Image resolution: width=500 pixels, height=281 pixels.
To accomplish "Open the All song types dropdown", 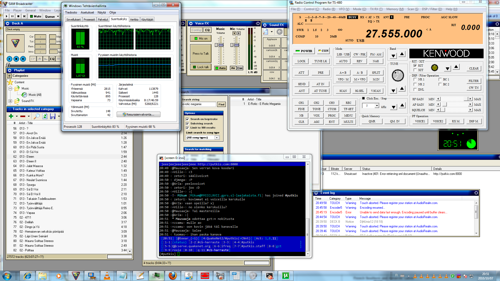I will pos(217,138).
